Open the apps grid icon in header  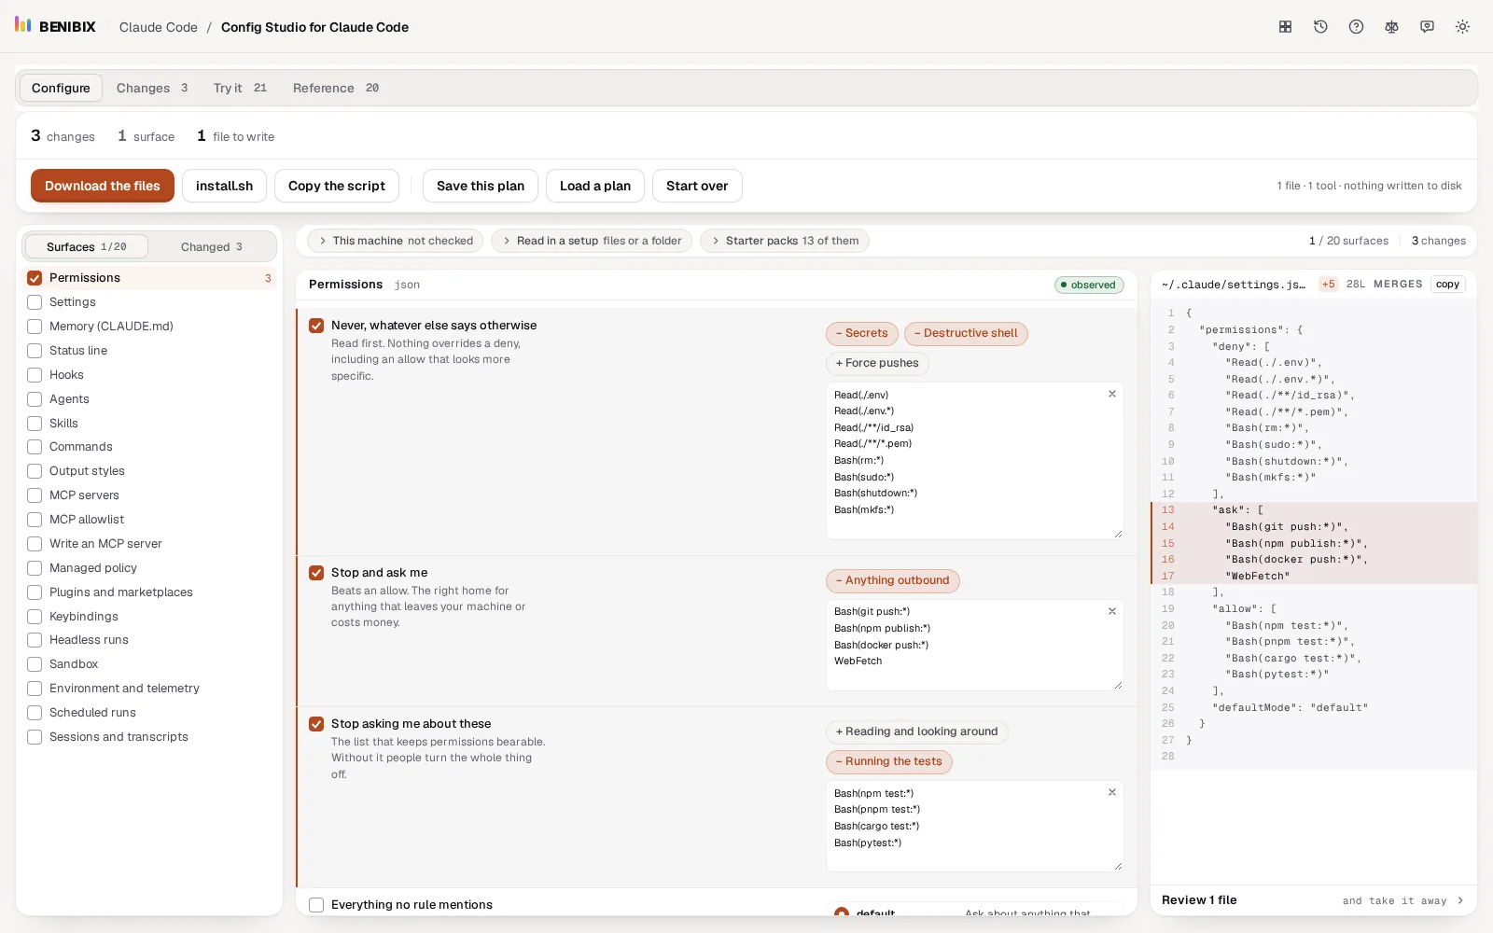[x=1285, y=27]
